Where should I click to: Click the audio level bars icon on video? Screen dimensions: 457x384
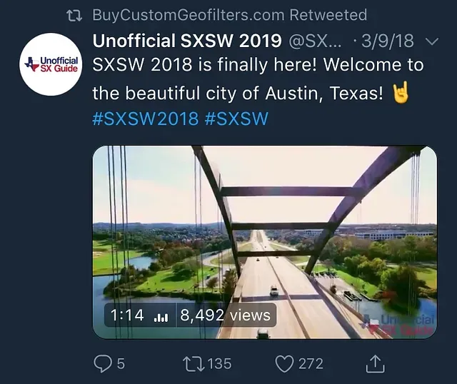(161, 315)
